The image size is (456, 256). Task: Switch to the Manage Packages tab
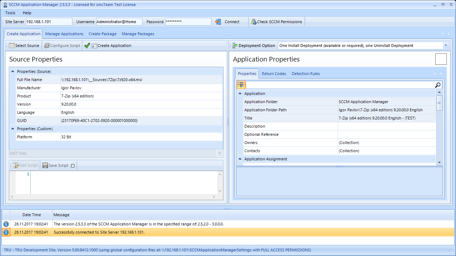coord(138,34)
